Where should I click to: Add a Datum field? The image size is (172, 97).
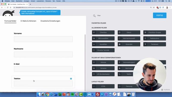tap(129, 32)
